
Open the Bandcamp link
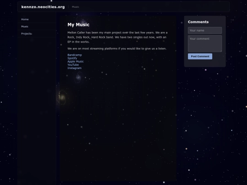point(75,55)
